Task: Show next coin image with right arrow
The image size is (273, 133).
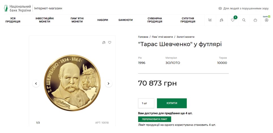Action: [x=108, y=83]
